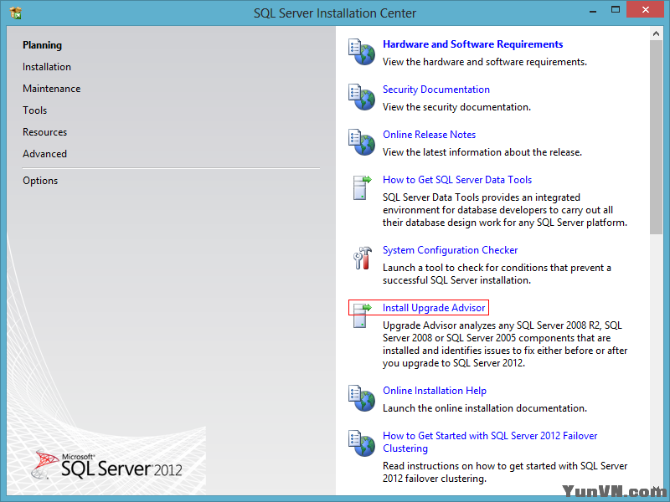Click How to Get SQL Server Data Tools
This screenshot has width=670, height=502.
click(457, 180)
